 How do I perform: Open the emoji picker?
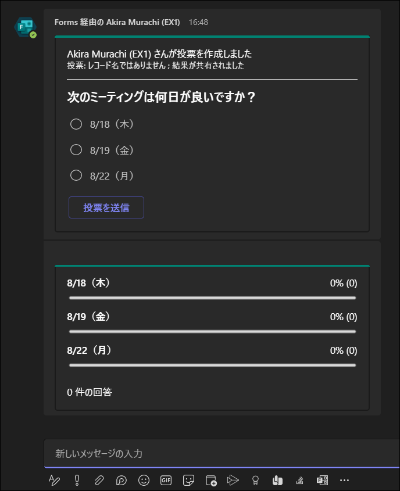point(144,480)
